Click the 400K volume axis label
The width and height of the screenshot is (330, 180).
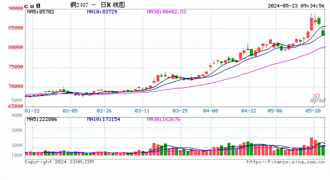pos(17,115)
